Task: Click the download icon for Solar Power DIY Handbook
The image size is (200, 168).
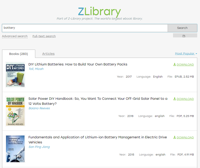Action: 175,99
